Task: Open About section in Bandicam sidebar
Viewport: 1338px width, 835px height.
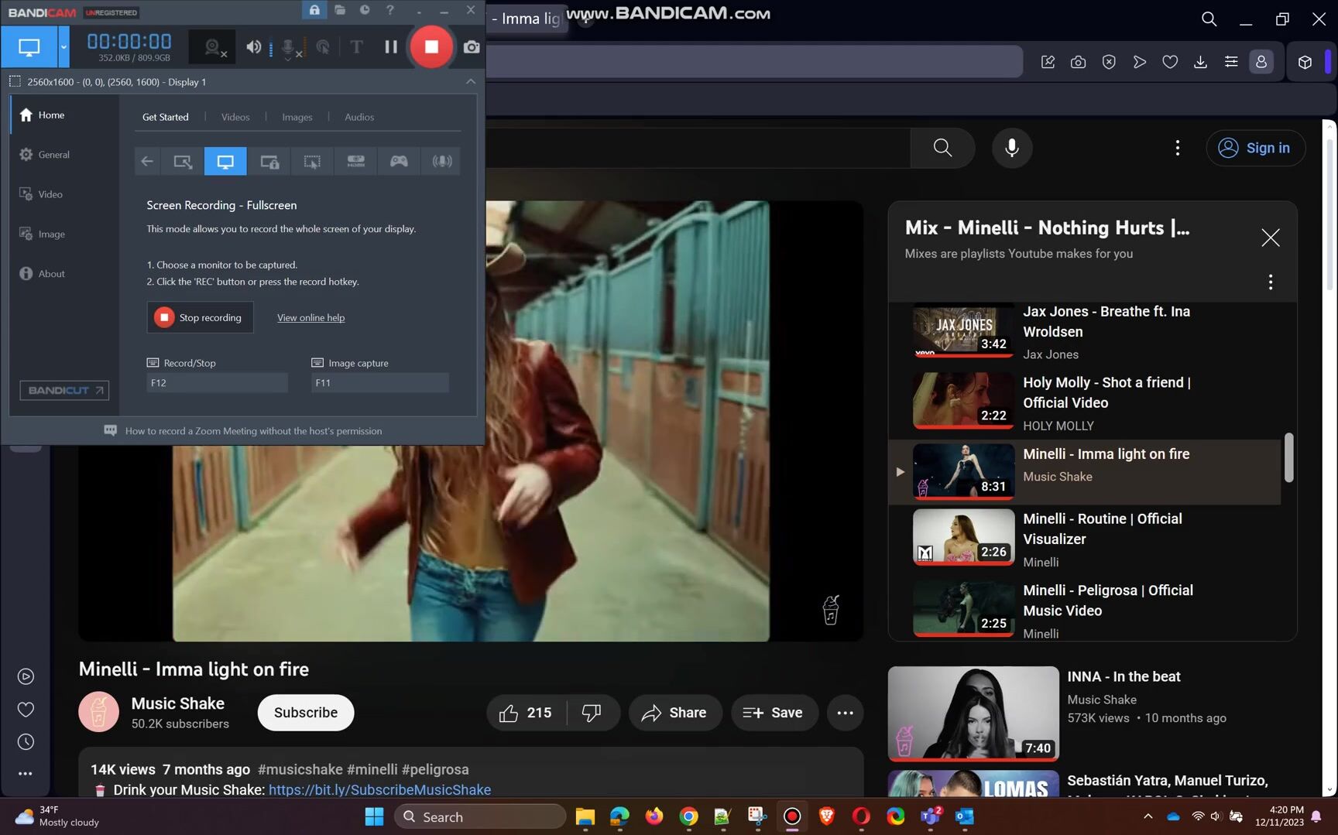Action: [x=43, y=273]
